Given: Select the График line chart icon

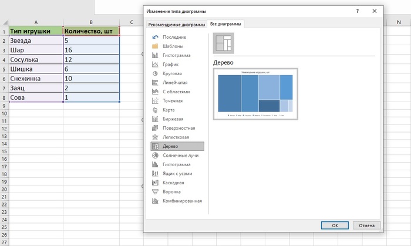Looking at the screenshot, I should point(155,64).
